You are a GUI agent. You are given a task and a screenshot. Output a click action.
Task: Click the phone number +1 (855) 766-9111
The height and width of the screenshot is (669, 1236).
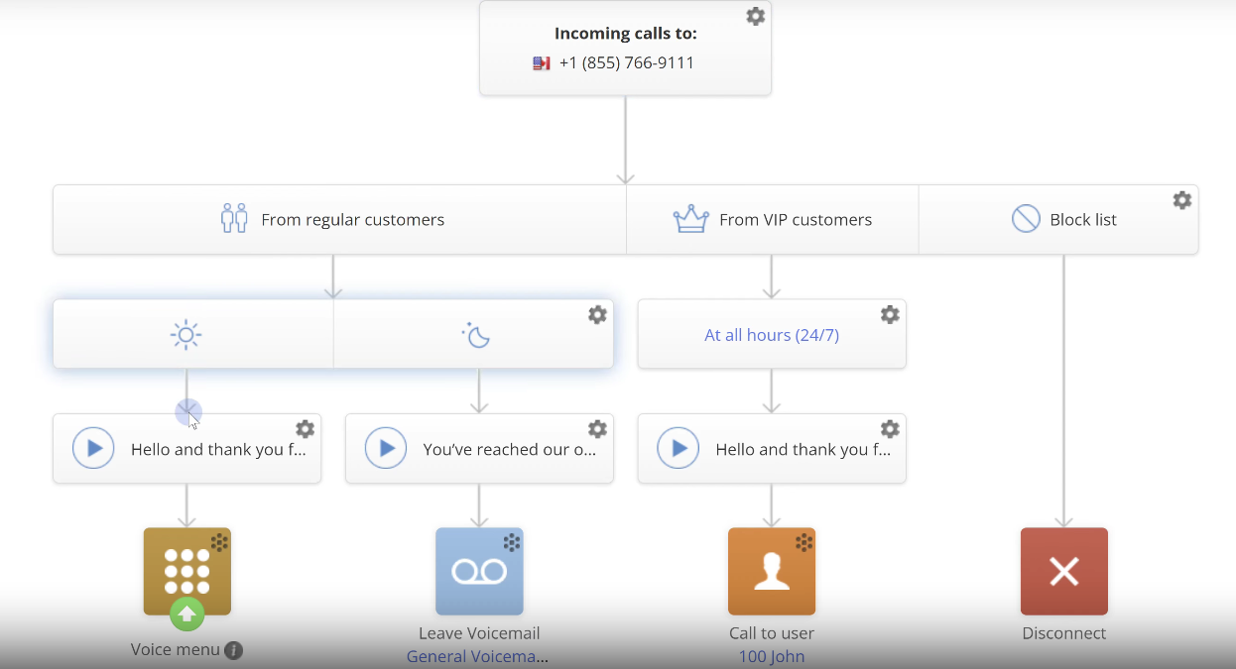627,63
